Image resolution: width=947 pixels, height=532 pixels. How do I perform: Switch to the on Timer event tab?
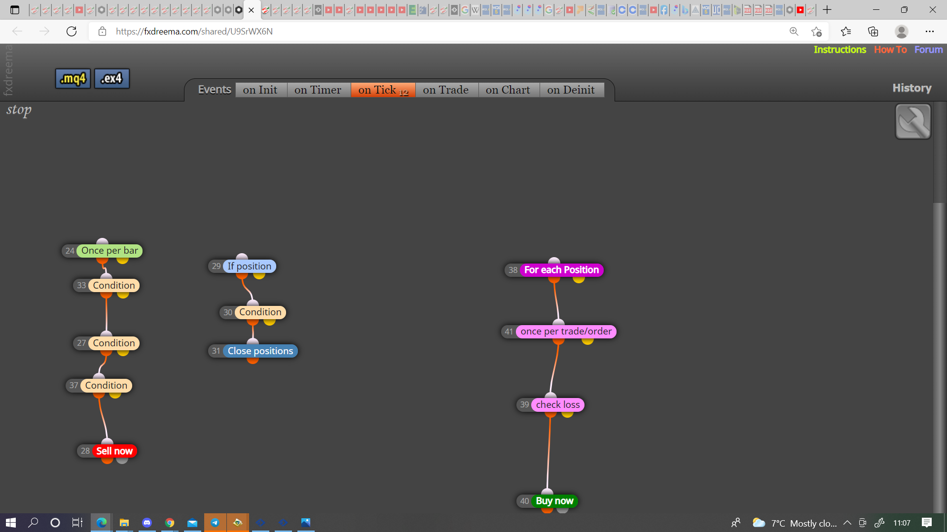(x=318, y=90)
